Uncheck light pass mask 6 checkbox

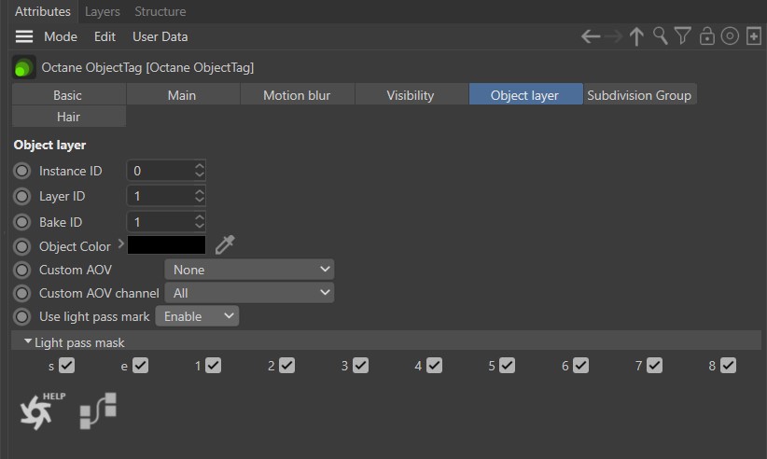point(580,365)
